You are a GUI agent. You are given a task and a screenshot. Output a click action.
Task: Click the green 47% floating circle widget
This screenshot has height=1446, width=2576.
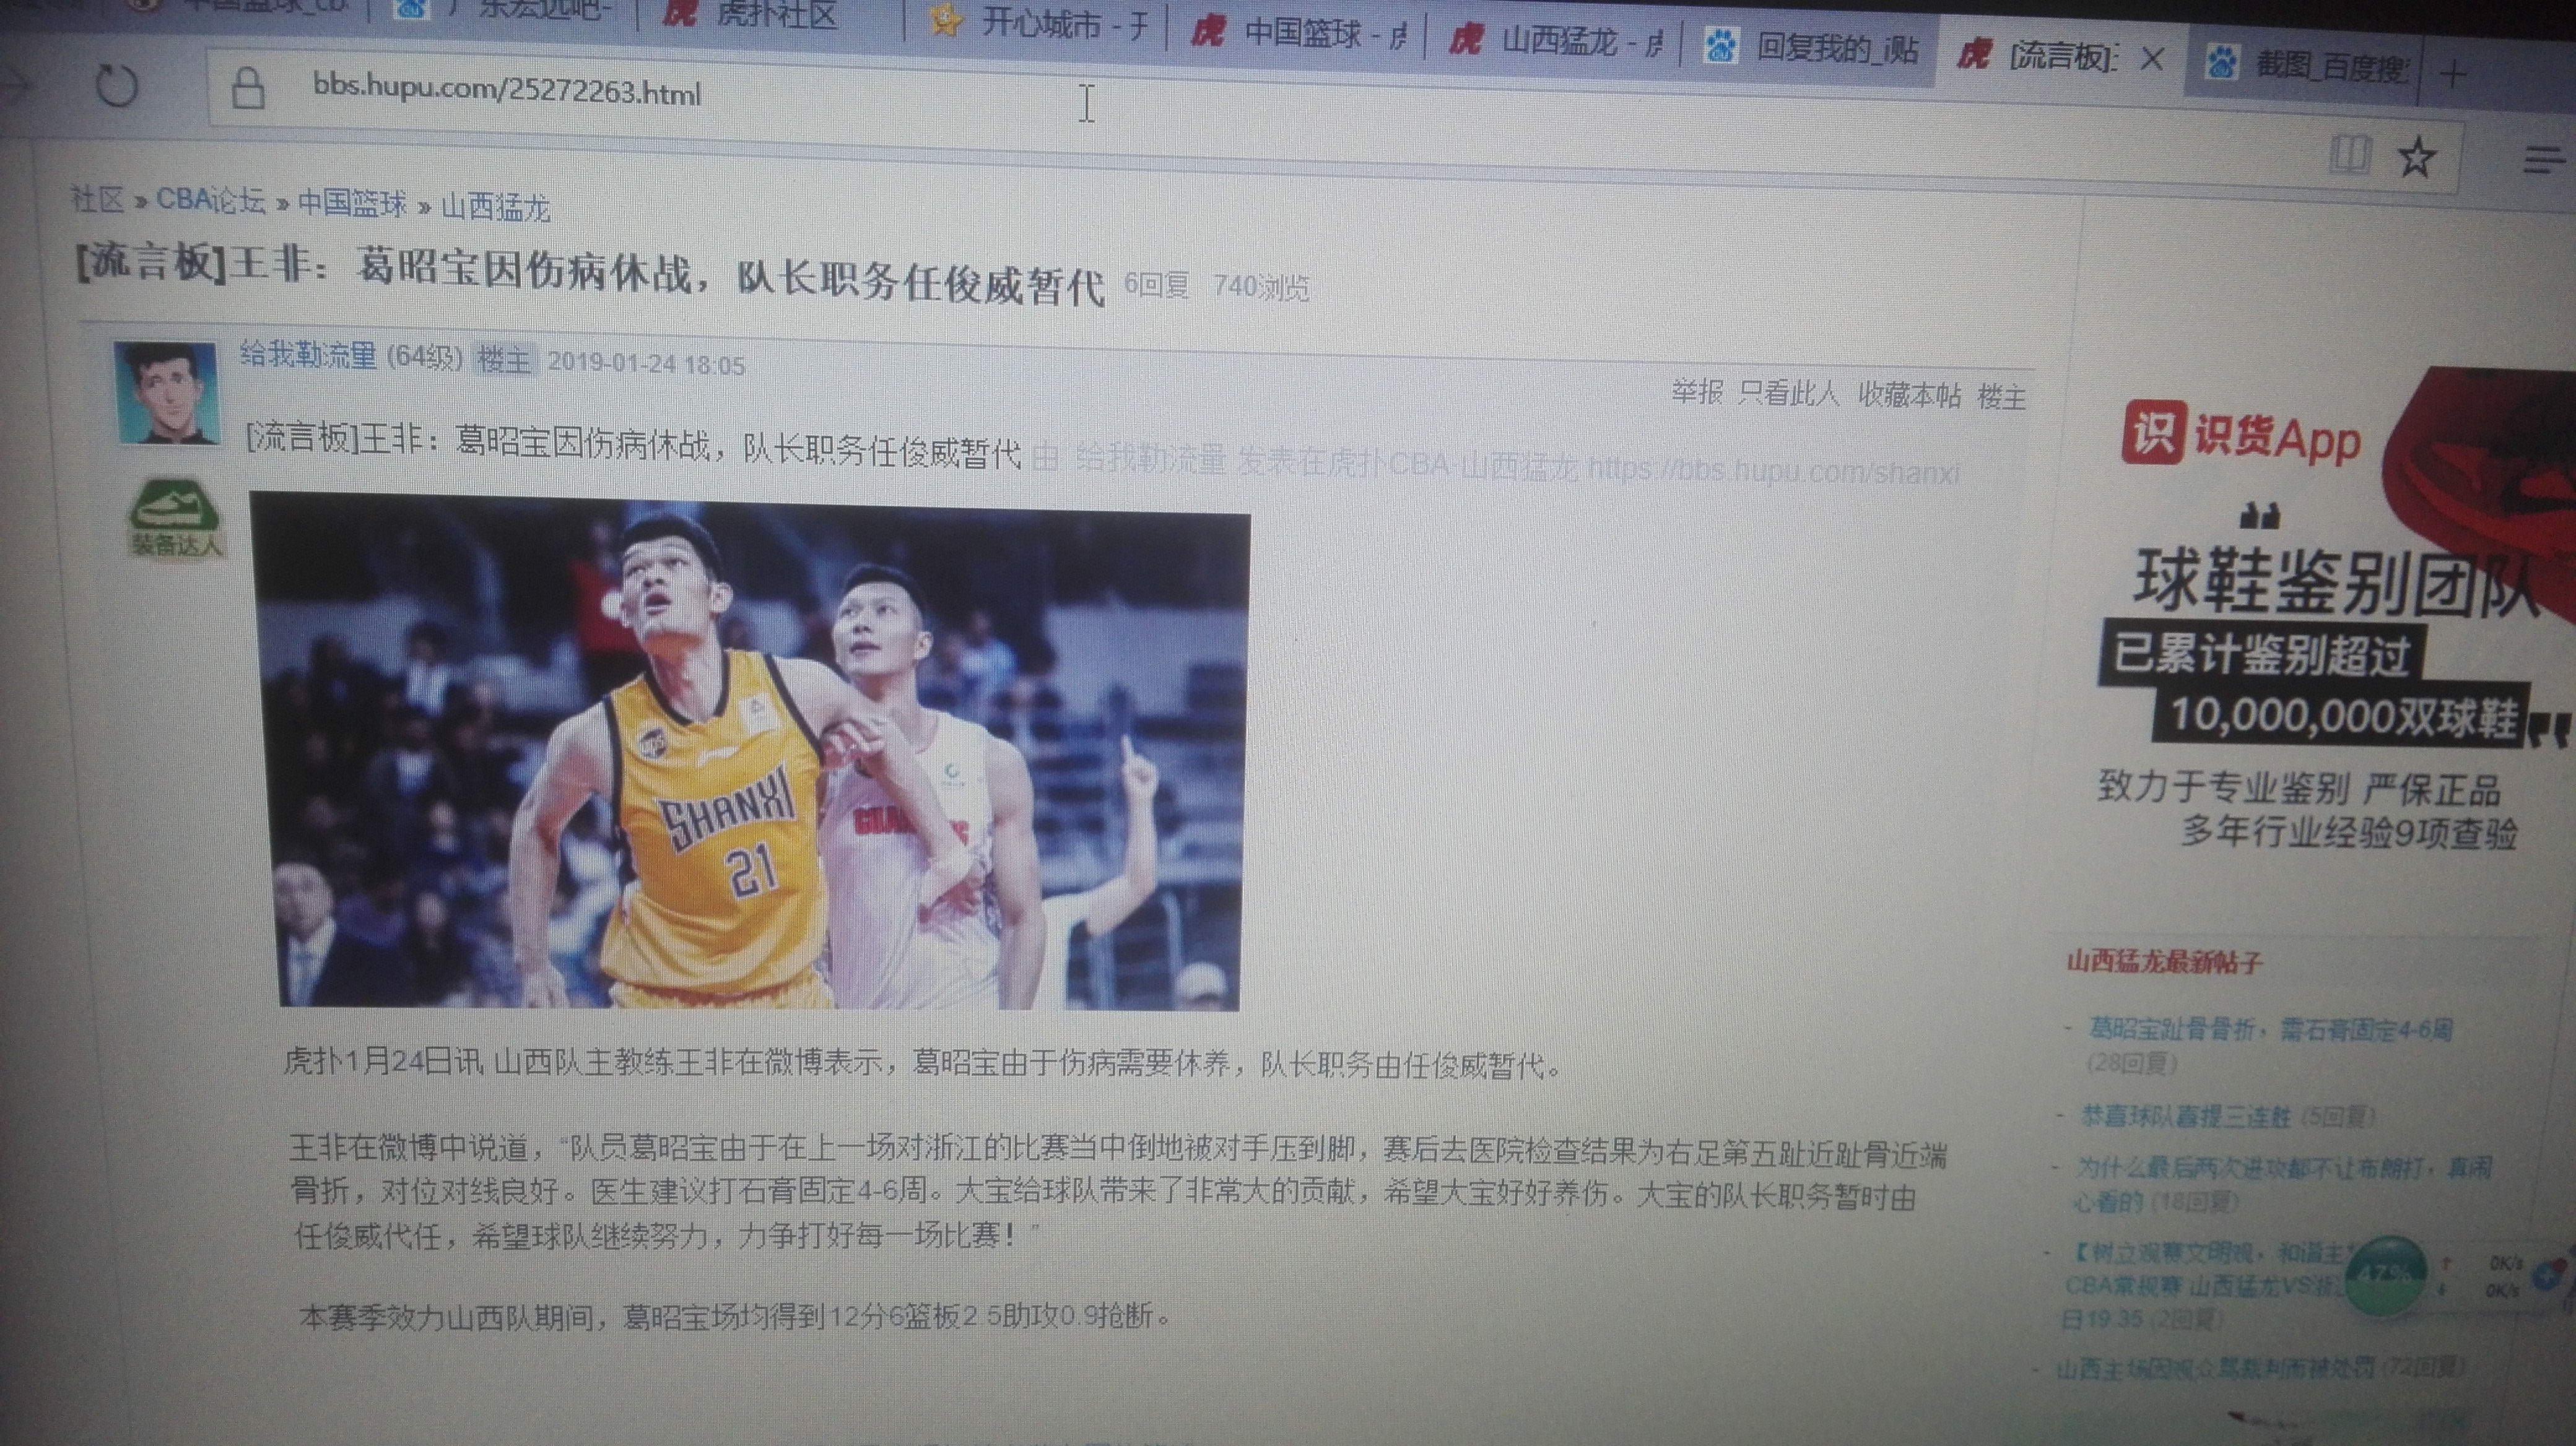click(2385, 1274)
